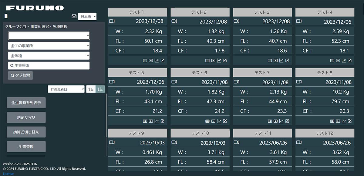Image resolution: width=364 pixels, height=176 pixels.
Task: Select 測定サマリ in the side menu
Action: pyautogui.click(x=26, y=117)
